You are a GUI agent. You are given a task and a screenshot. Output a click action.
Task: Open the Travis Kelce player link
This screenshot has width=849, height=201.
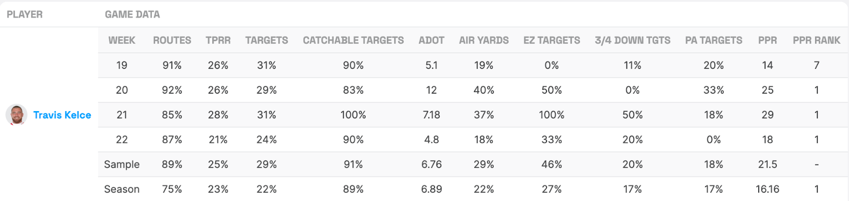pyautogui.click(x=62, y=115)
